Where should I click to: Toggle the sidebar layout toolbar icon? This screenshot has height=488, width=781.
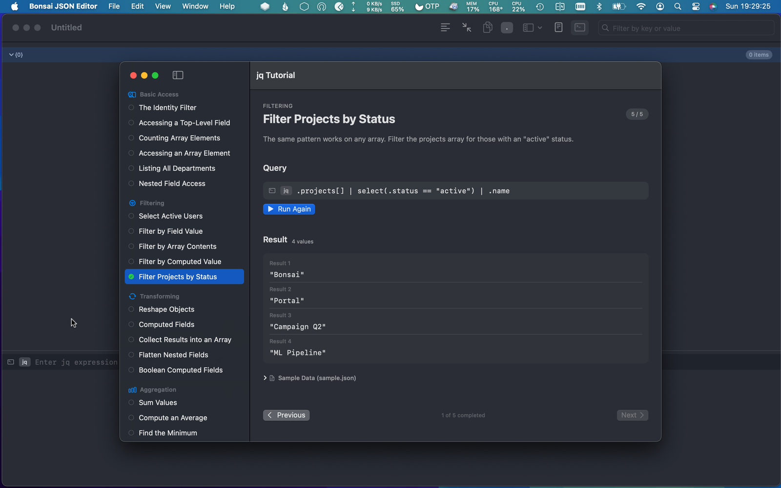pos(528,28)
